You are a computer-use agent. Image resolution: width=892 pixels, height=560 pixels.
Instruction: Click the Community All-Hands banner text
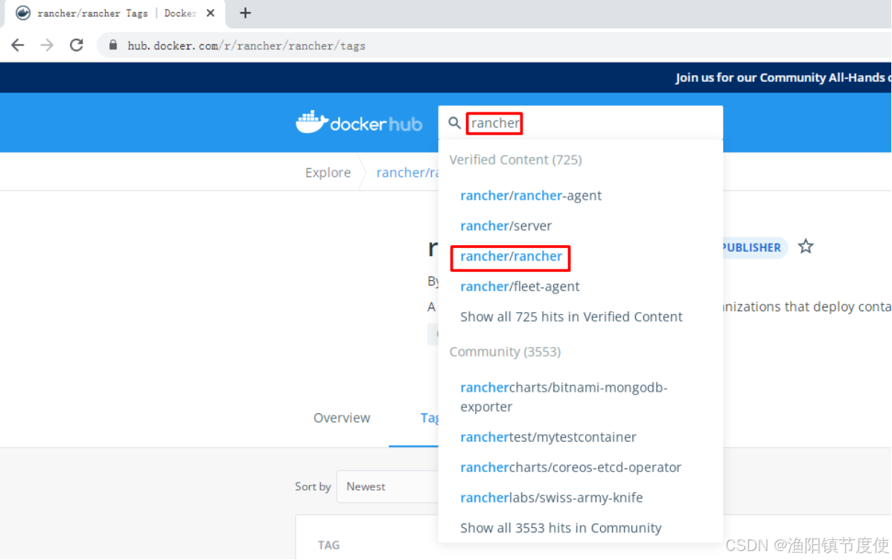pyautogui.click(x=783, y=77)
